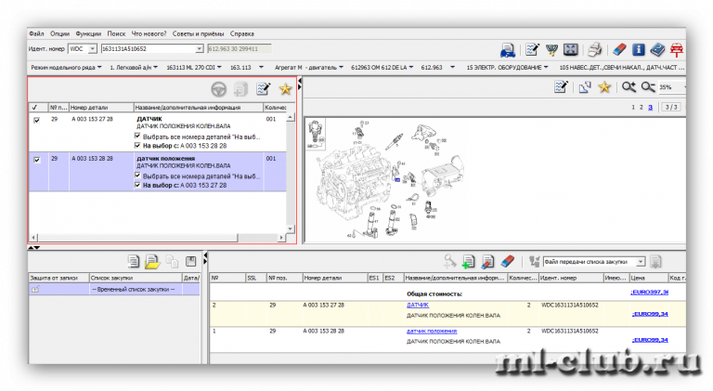
Task: Open 'Файл передачи списка закупки' dropdown
Action: tap(641, 261)
